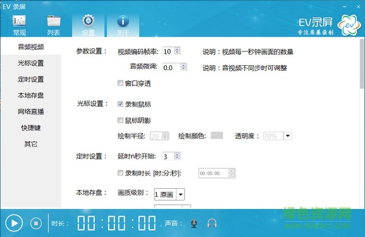Select 定时设置 in the sidebar
Screen dimensions: 365x237
(31, 79)
